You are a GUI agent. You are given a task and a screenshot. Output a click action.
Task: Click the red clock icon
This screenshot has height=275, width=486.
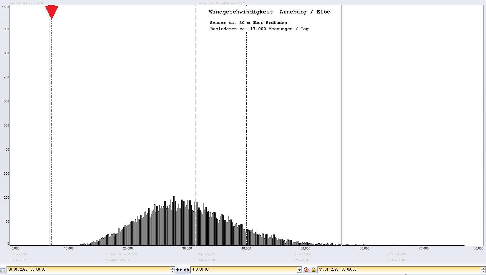point(306,269)
